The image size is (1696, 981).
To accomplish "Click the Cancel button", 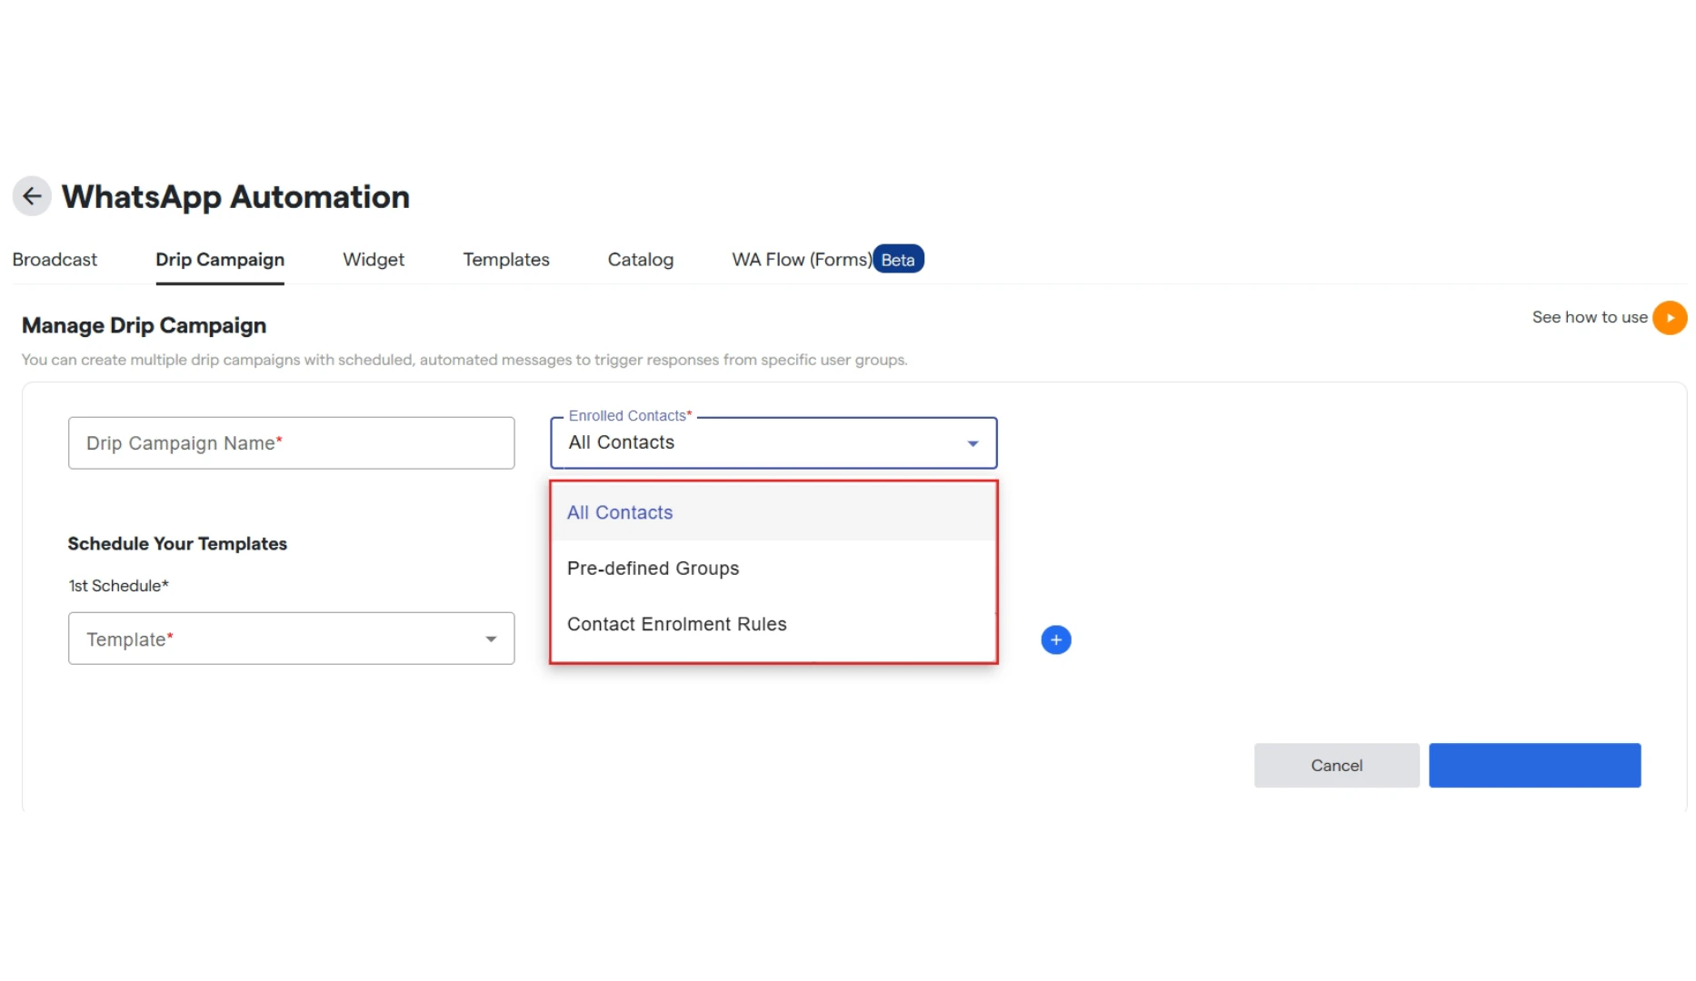I will point(1336,766).
